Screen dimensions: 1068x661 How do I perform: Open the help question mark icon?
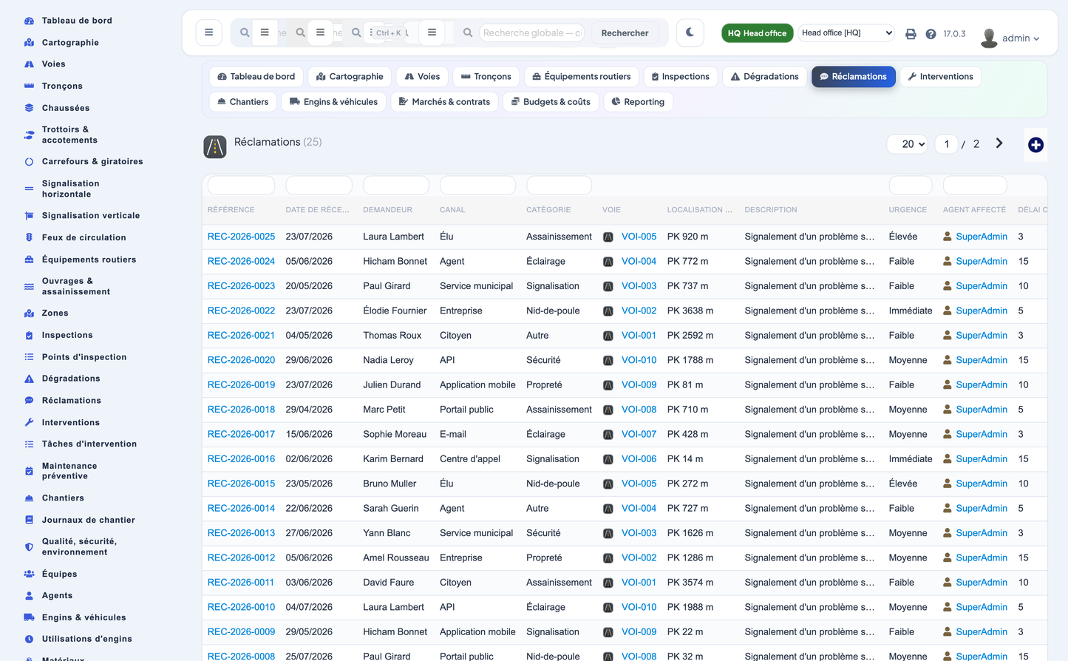pos(931,34)
